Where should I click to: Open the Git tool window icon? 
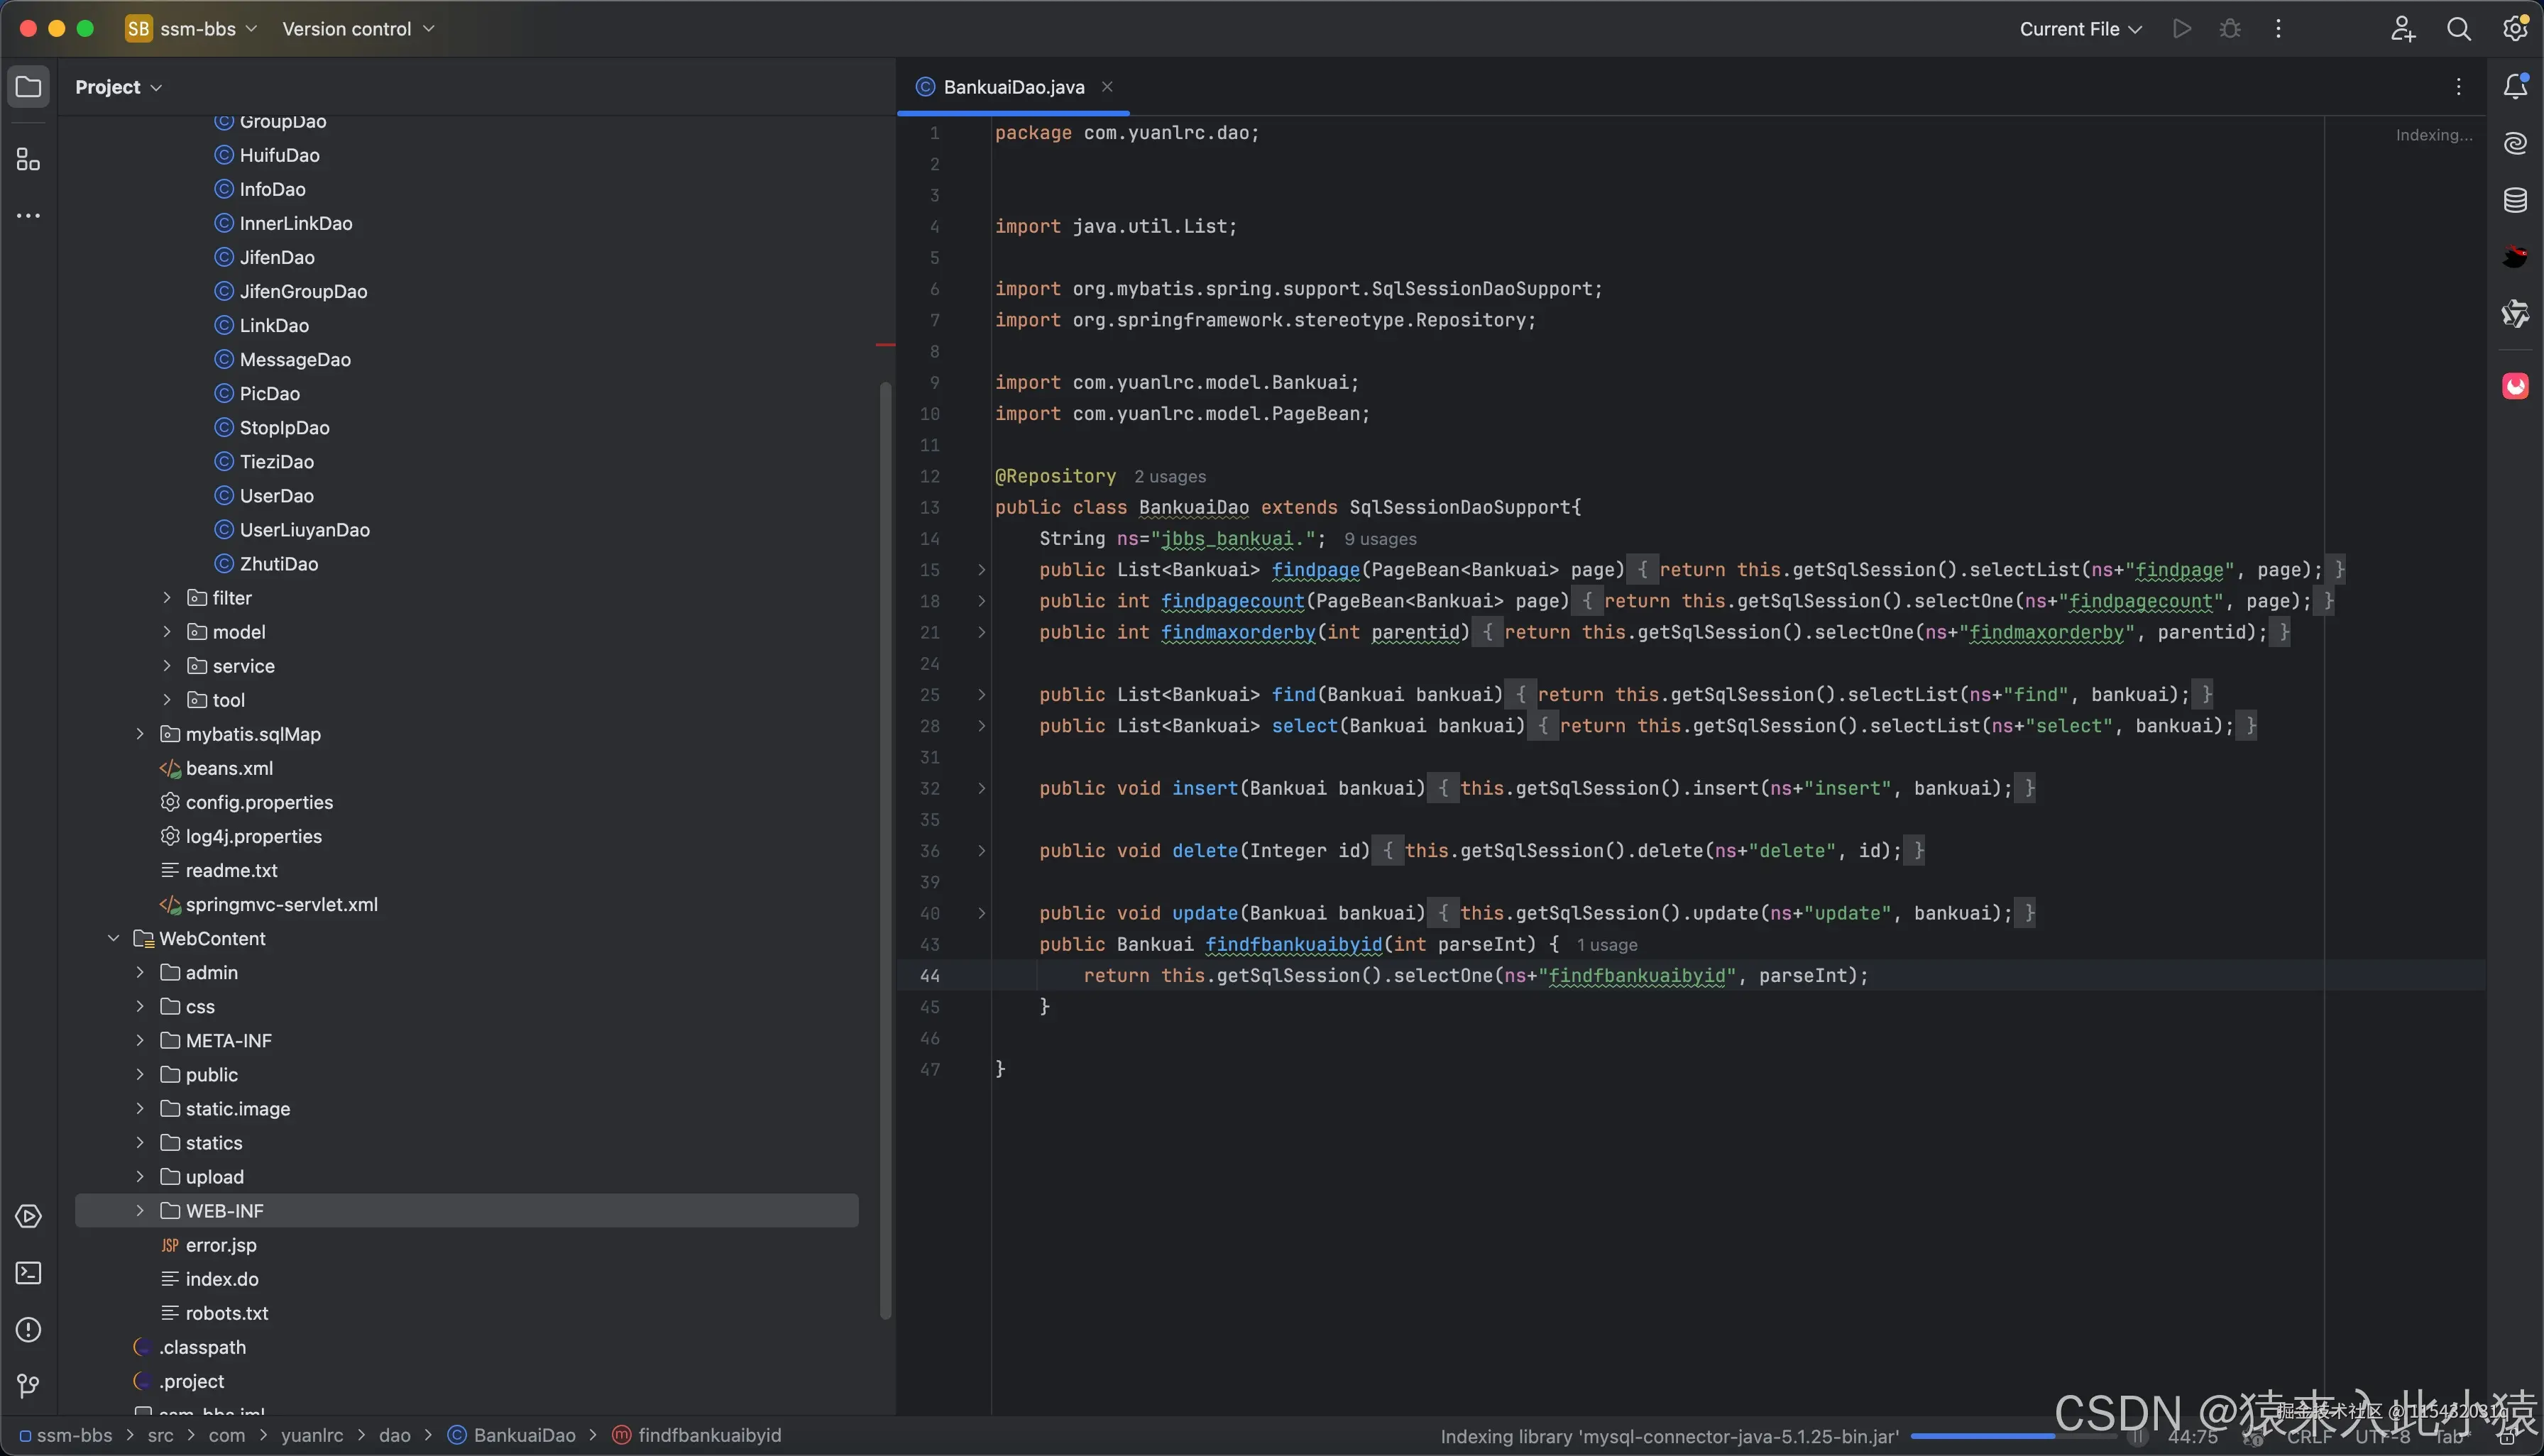click(28, 1385)
